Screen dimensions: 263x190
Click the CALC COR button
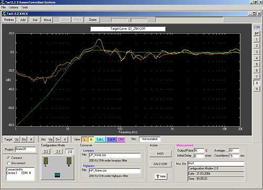pos(160,164)
